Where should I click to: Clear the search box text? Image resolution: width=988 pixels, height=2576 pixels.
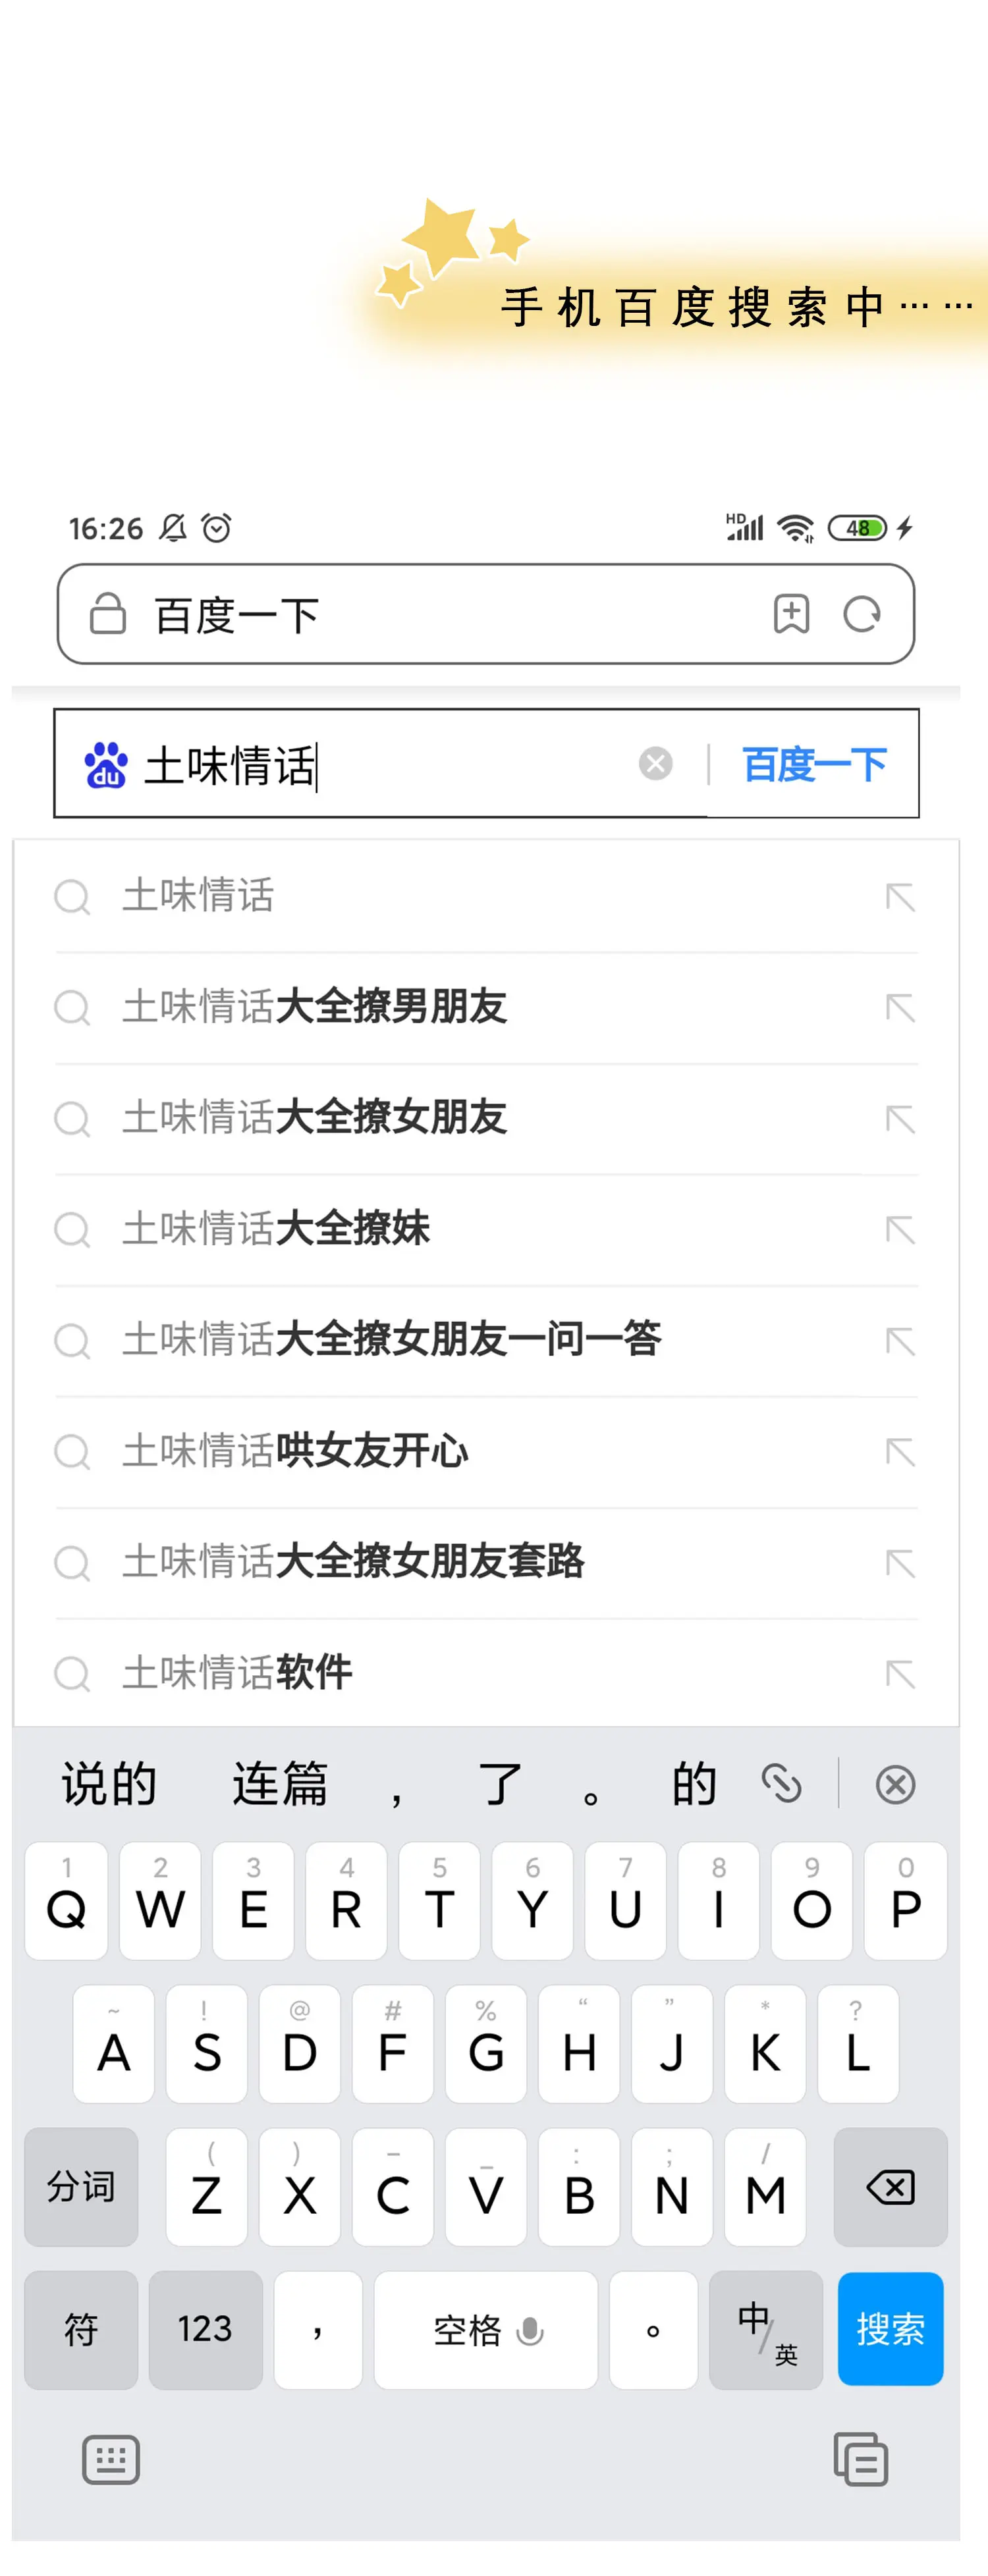[655, 764]
